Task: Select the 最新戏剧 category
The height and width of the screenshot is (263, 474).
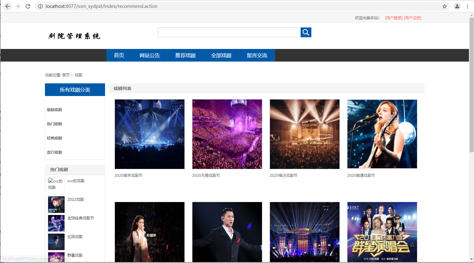Action: 54,110
